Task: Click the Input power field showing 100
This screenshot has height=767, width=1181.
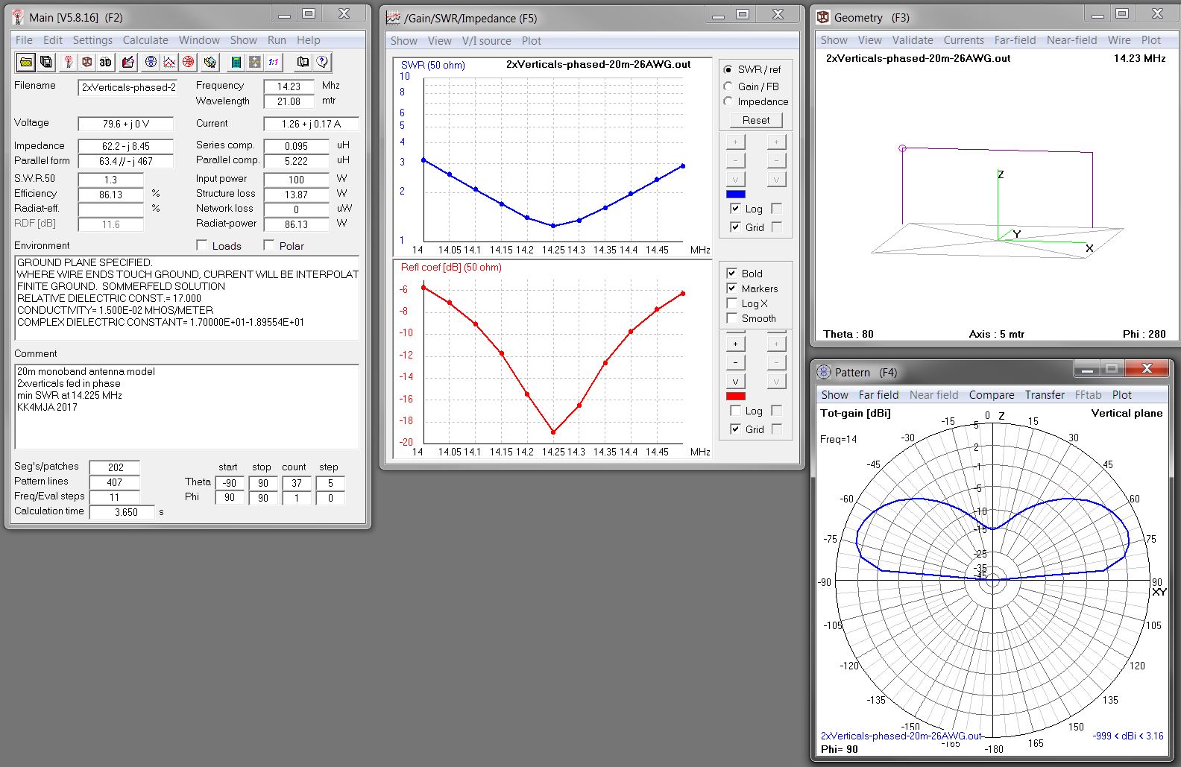Action: point(296,180)
